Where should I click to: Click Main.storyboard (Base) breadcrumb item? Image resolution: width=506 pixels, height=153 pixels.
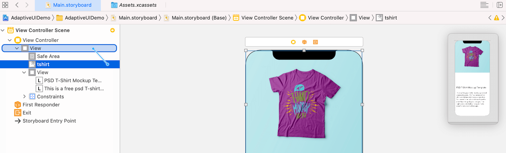(x=199, y=18)
